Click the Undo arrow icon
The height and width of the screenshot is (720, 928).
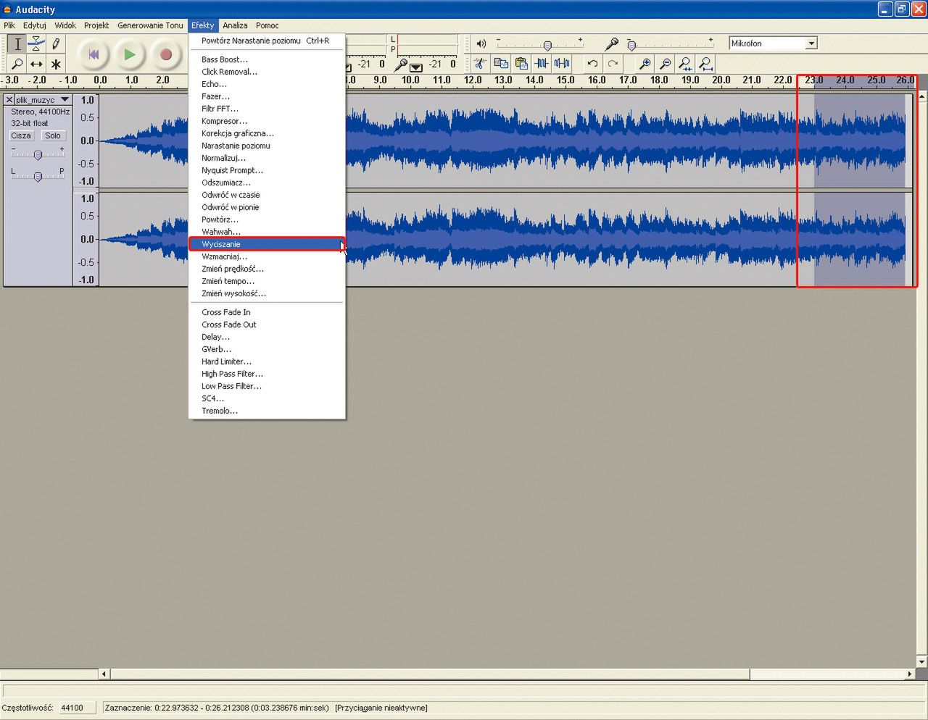(x=593, y=64)
